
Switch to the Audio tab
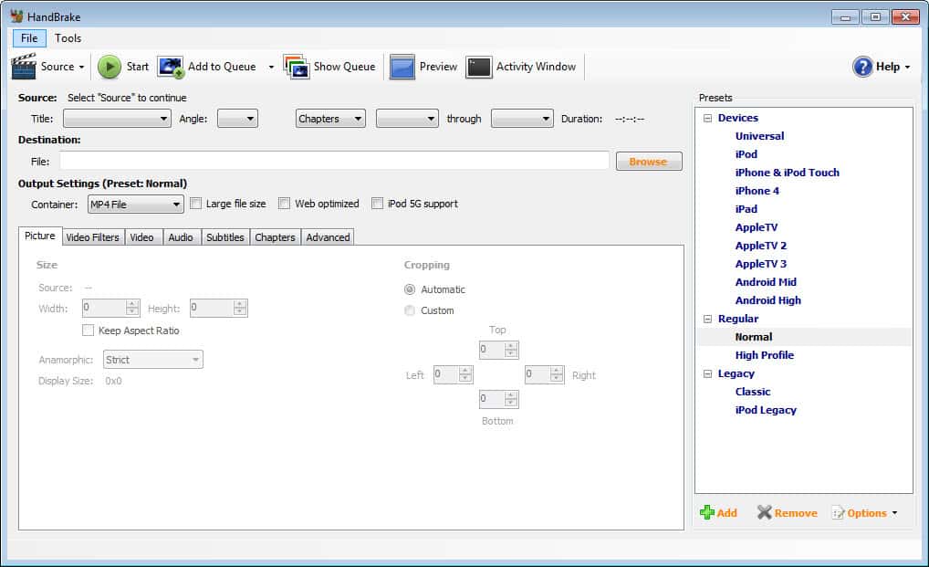(181, 237)
